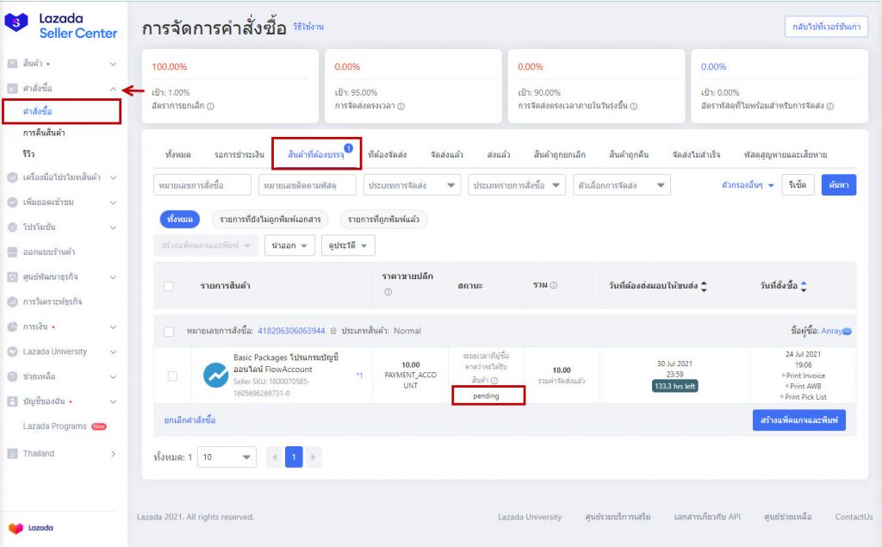Screen dimensions: 882x547
Task: Select the โปรโมชัน (Promotions) sidebar icon
Action: 12,227
